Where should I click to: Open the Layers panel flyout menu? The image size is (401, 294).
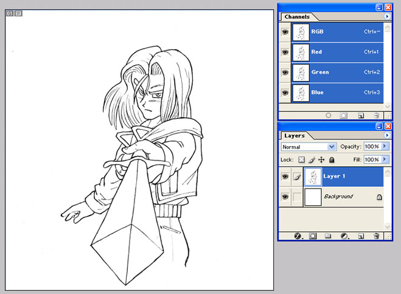pos(388,136)
